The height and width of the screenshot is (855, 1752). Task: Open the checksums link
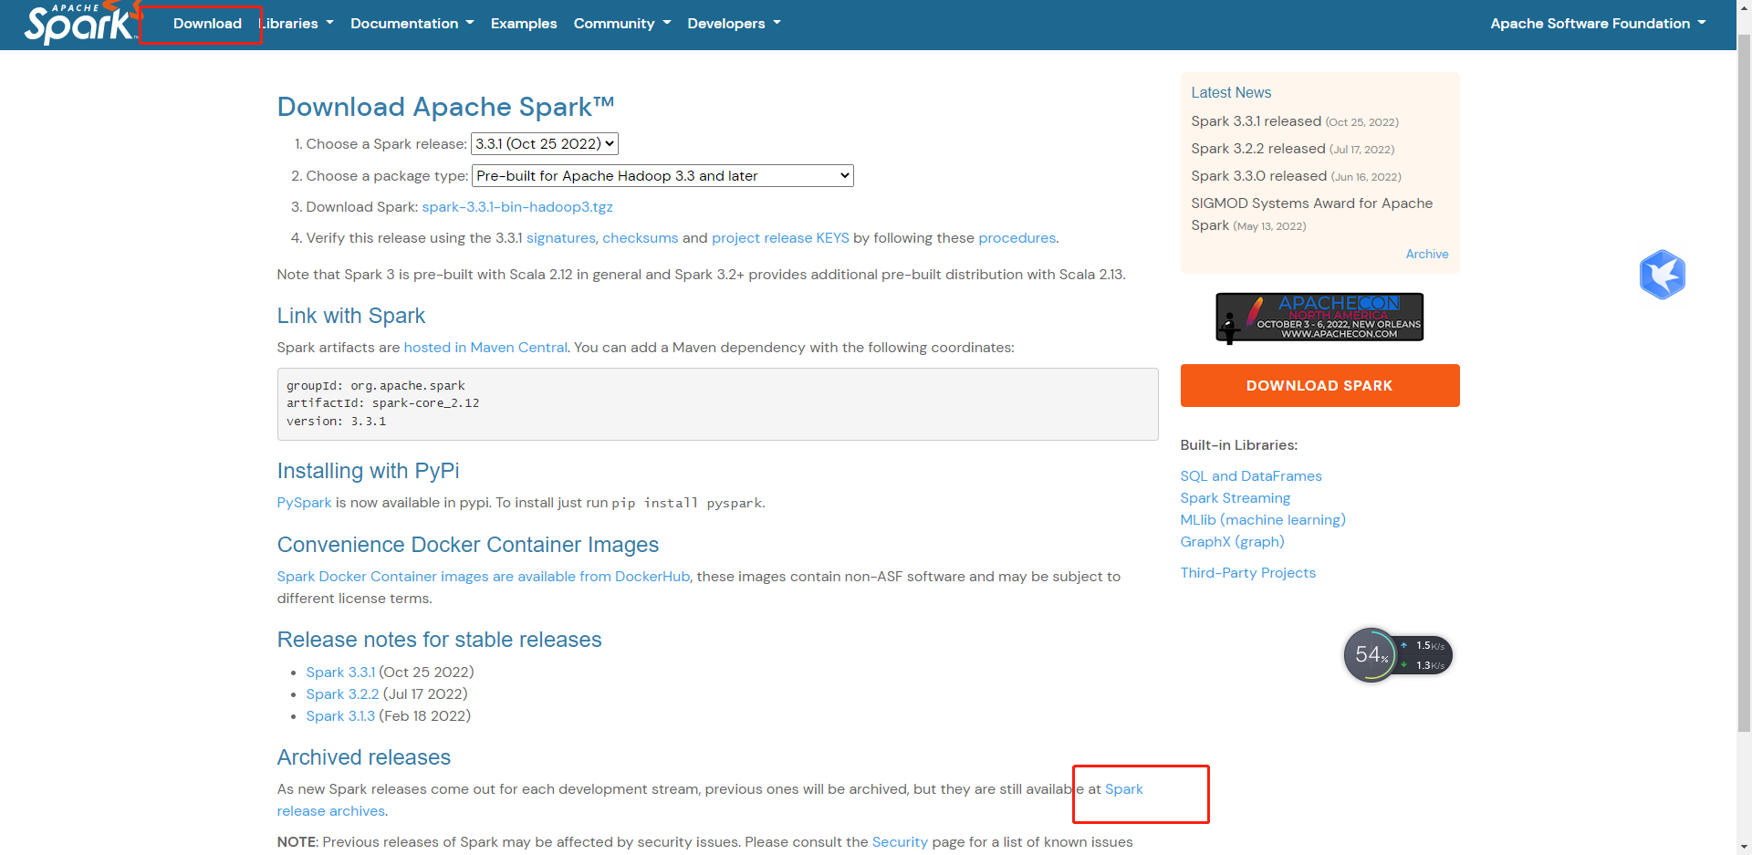[x=640, y=238]
